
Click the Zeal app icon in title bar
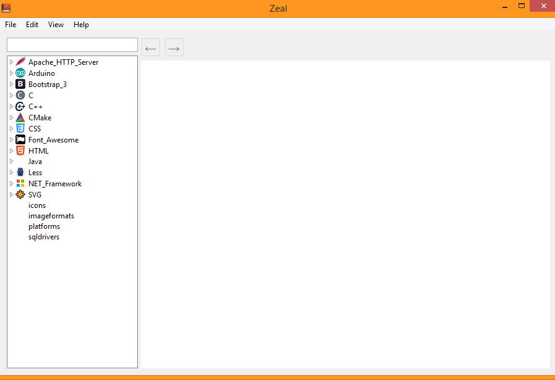click(6, 8)
